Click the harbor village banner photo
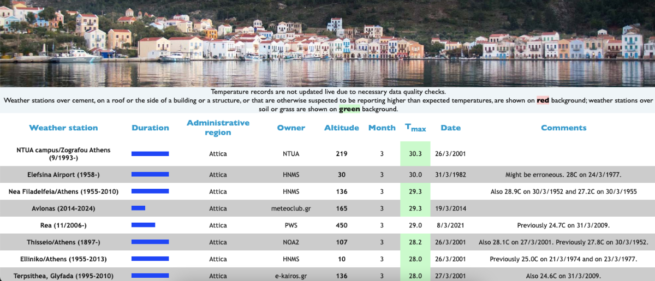Image resolution: width=655 pixels, height=281 pixels. click(x=327, y=43)
